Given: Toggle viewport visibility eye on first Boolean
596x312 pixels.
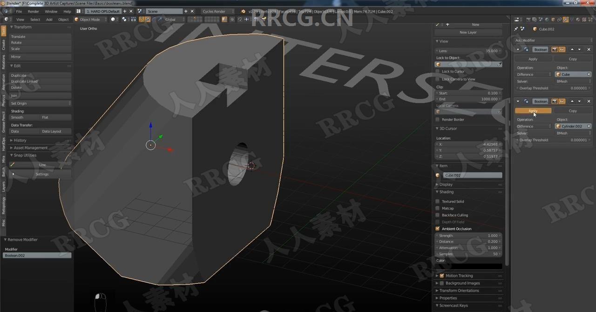Looking at the screenshot, I should [562, 49].
